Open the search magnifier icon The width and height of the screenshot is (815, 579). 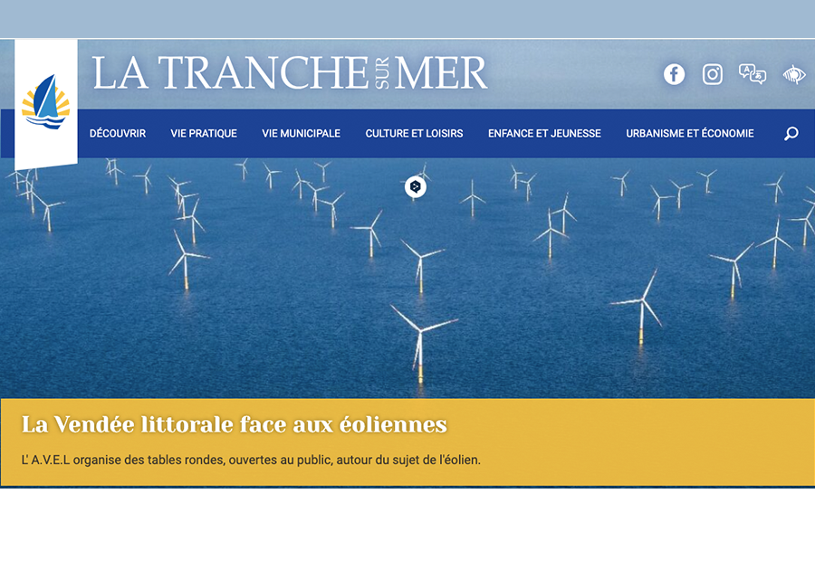[791, 134]
